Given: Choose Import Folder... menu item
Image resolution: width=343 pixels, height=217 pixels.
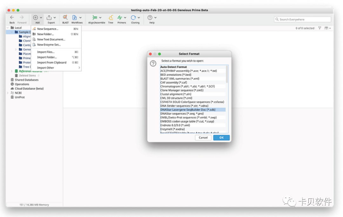Looking at the screenshot, I should click(x=56, y=57).
